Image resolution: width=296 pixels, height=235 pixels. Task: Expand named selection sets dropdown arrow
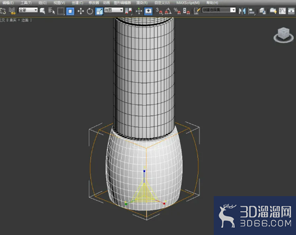(234, 10)
